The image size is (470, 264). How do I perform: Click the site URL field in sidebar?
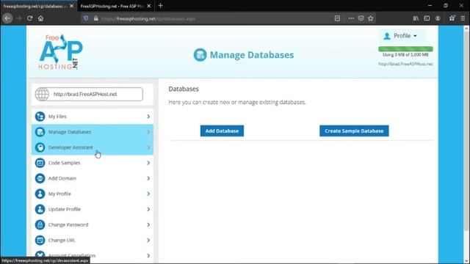tap(89, 94)
